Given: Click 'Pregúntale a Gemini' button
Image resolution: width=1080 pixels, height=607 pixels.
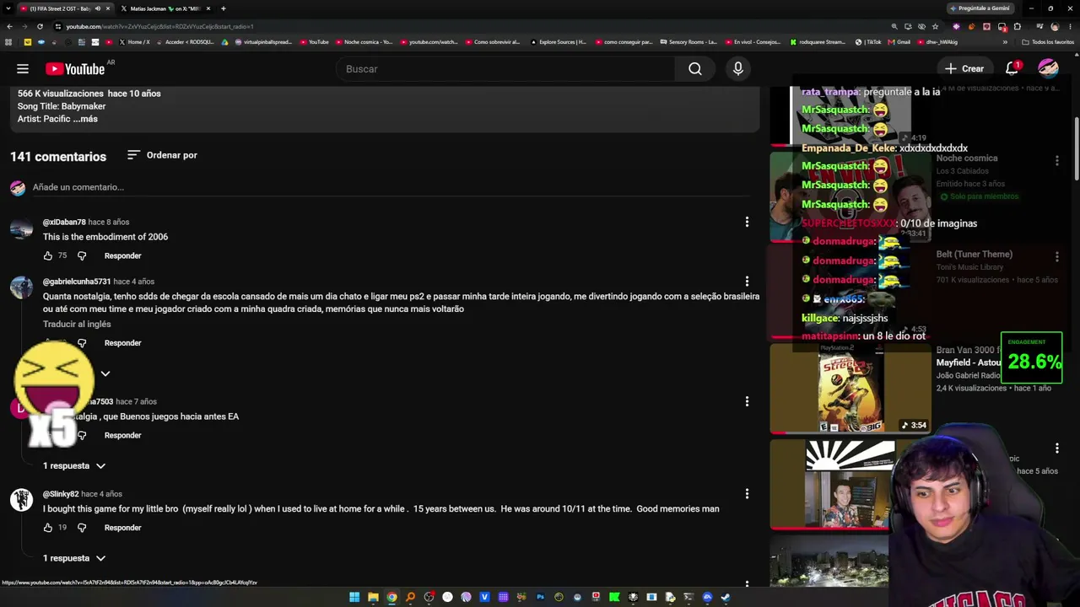Looking at the screenshot, I should 979,8.
